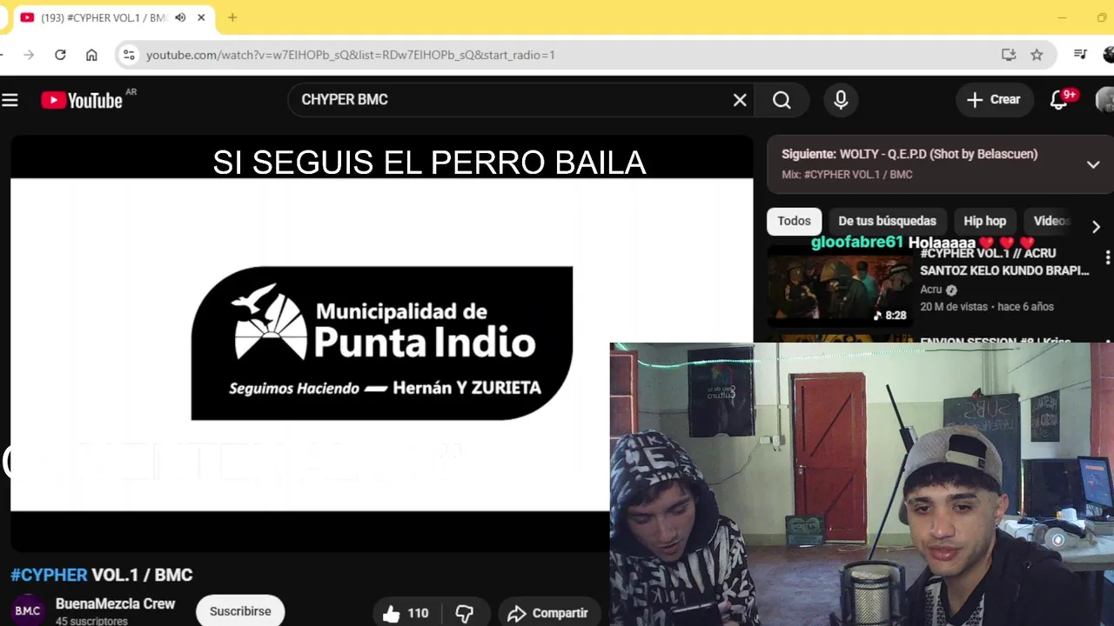1114x626 pixels.
Task: Go to YouTube home via logo
Action: [x=82, y=100]
